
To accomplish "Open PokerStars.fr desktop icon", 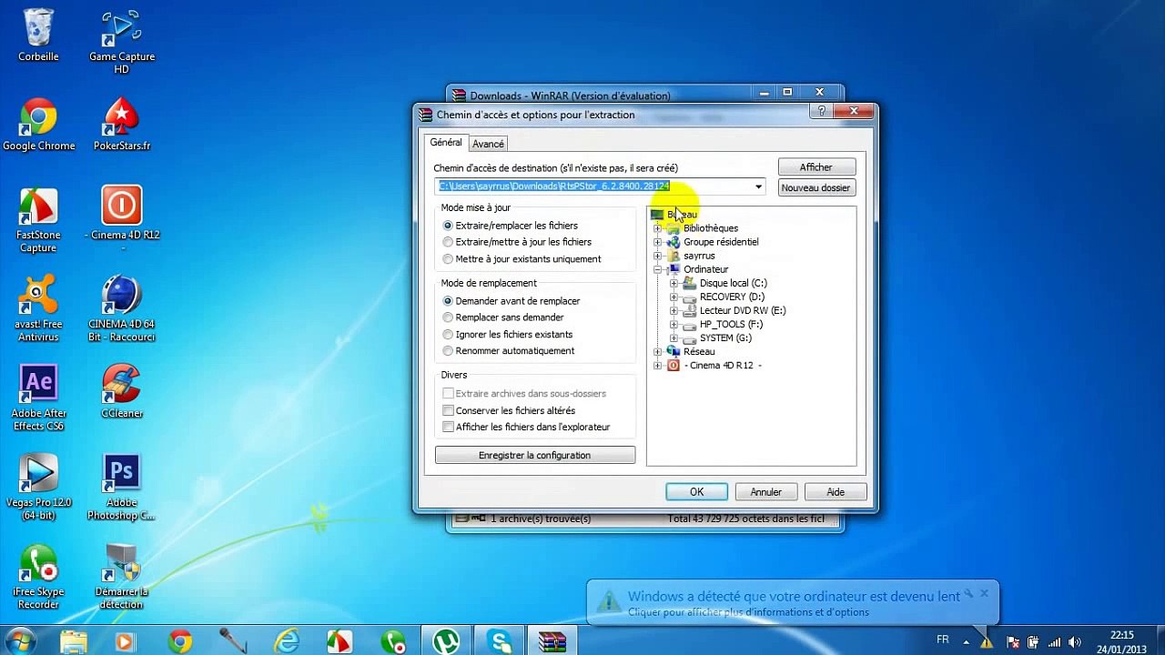I will point(122,125).
